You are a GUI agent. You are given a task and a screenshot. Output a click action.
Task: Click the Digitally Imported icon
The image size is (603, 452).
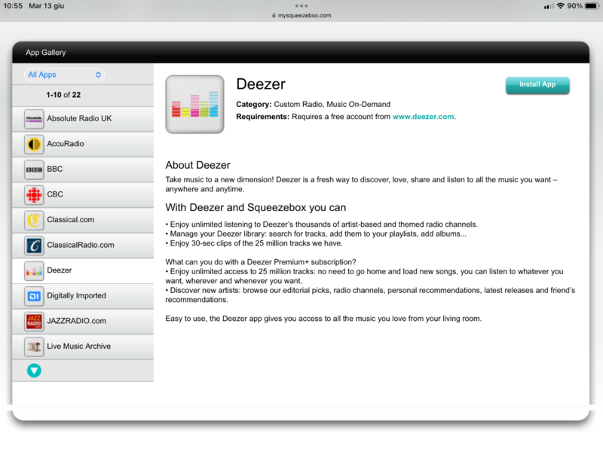(x=34, y=296)
